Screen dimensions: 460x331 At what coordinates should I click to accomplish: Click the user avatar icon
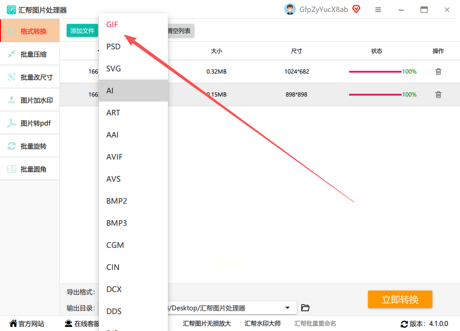[x=290, y=9]
